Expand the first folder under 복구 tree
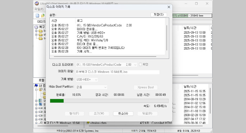 click(x=36, y=31)
